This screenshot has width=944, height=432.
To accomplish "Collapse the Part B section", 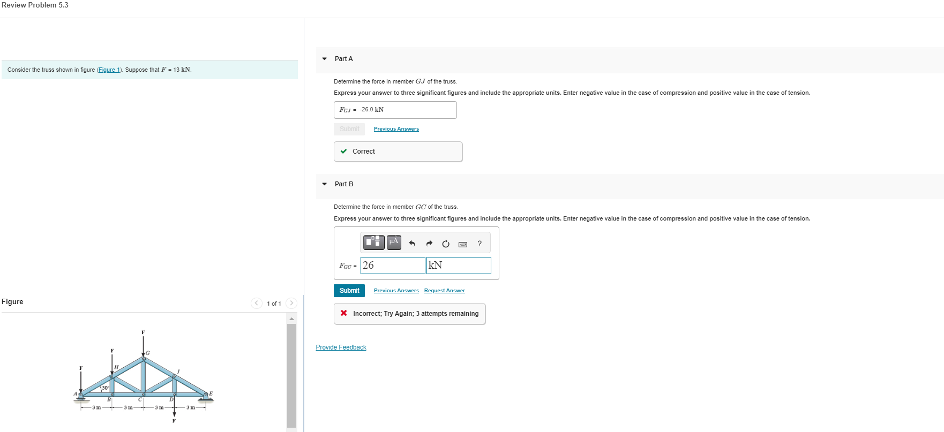I will pyautogui.click(x=325, y=184).
